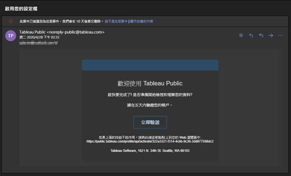Toggle the light mode sun icon
Screen dimensions: 291x176
pos(241,35)
